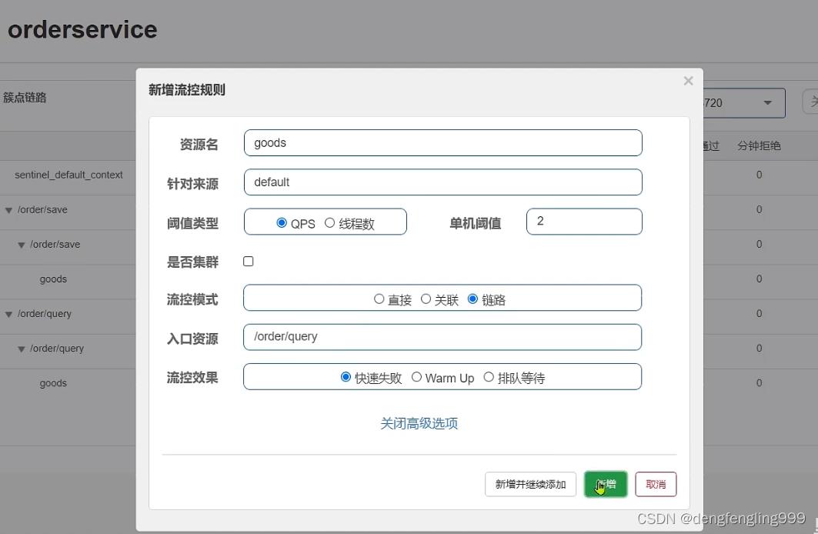
Task: Select the QPS threshold type
Action: (282, 223)
